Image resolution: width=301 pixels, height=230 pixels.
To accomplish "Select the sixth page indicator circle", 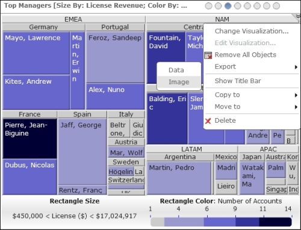I will [x=257, y=6].
